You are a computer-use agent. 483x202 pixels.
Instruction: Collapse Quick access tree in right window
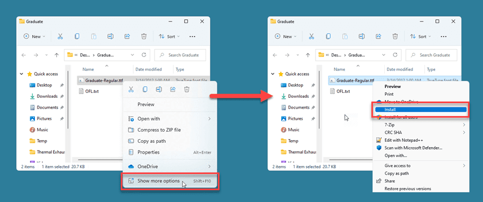pyautogui.click(x=273, y=74)
